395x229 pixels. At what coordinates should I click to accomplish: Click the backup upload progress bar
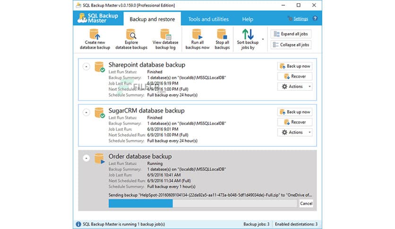click(203, 203)
